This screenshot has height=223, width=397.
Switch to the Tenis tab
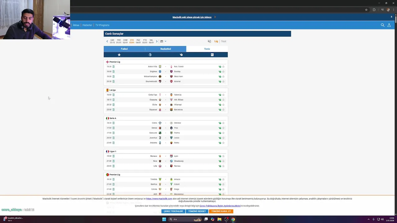coord(207,49)
